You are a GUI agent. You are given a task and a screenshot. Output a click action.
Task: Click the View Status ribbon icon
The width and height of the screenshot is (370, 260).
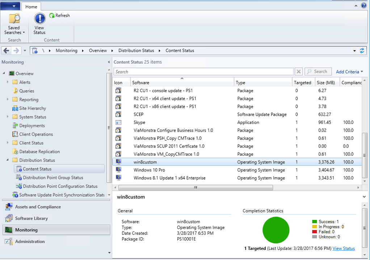(39, 19)
